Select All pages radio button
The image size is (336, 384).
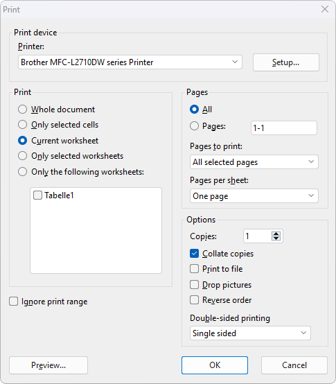(194, 110)
